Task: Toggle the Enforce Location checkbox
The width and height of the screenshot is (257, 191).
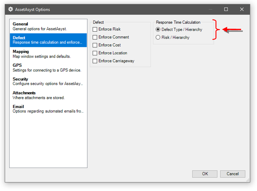Action: coord(95,53)
